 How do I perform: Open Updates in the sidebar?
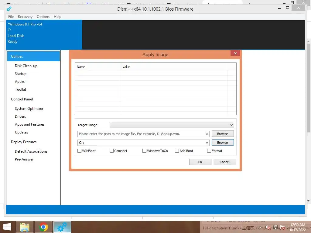point(21,132)
